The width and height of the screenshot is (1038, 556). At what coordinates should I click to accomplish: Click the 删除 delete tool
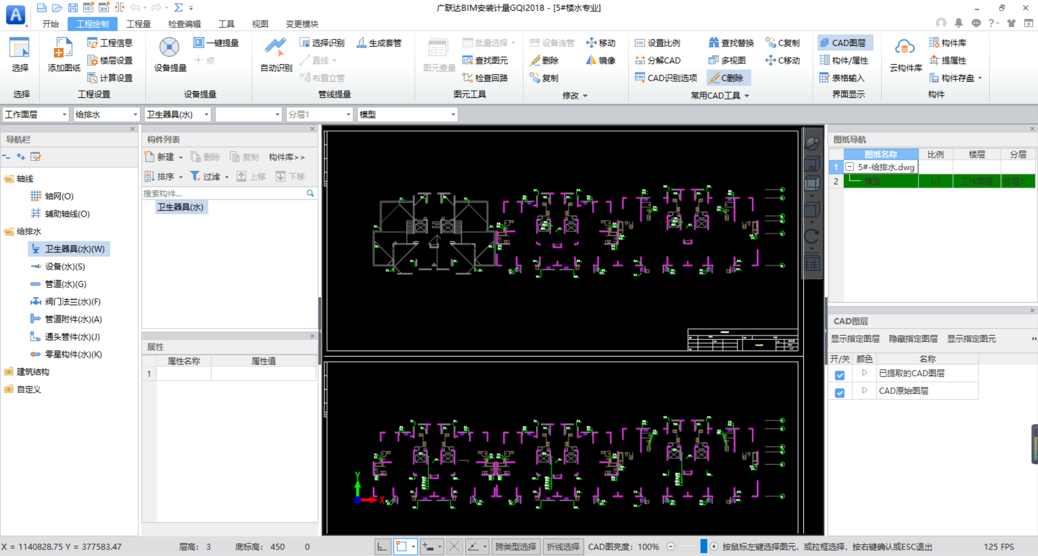pos(544,61)
